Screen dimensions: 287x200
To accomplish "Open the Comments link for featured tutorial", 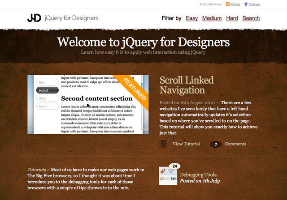I will coord(235,144).
